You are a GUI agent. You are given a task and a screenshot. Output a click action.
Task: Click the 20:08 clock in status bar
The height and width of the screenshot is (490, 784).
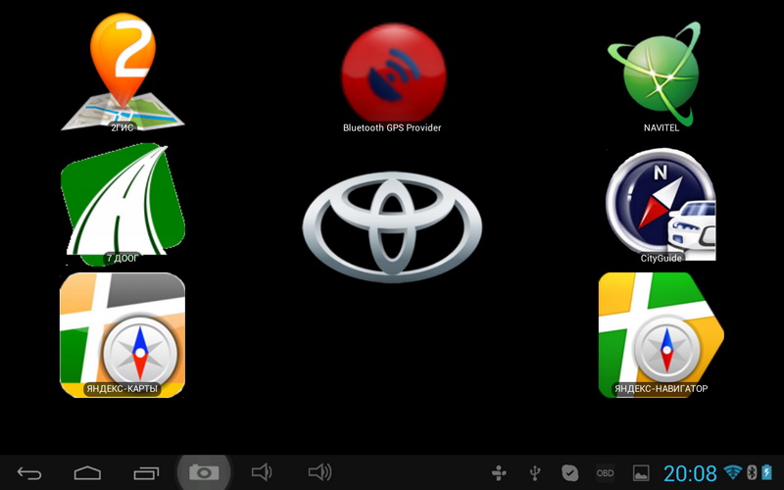[x=690, y=473]
